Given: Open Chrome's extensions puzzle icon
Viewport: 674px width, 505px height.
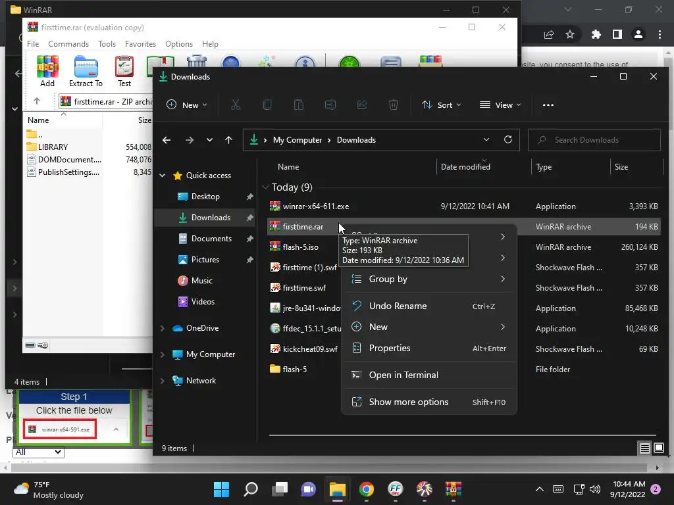Looking at the screenshot, I should click(596, 34).
